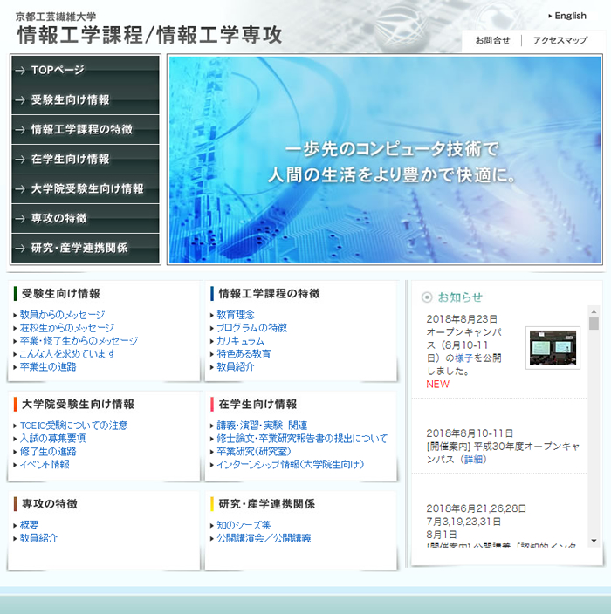611x614 pixels.
Task: Open the アクセスマップ link
Action: click(560, 40)
